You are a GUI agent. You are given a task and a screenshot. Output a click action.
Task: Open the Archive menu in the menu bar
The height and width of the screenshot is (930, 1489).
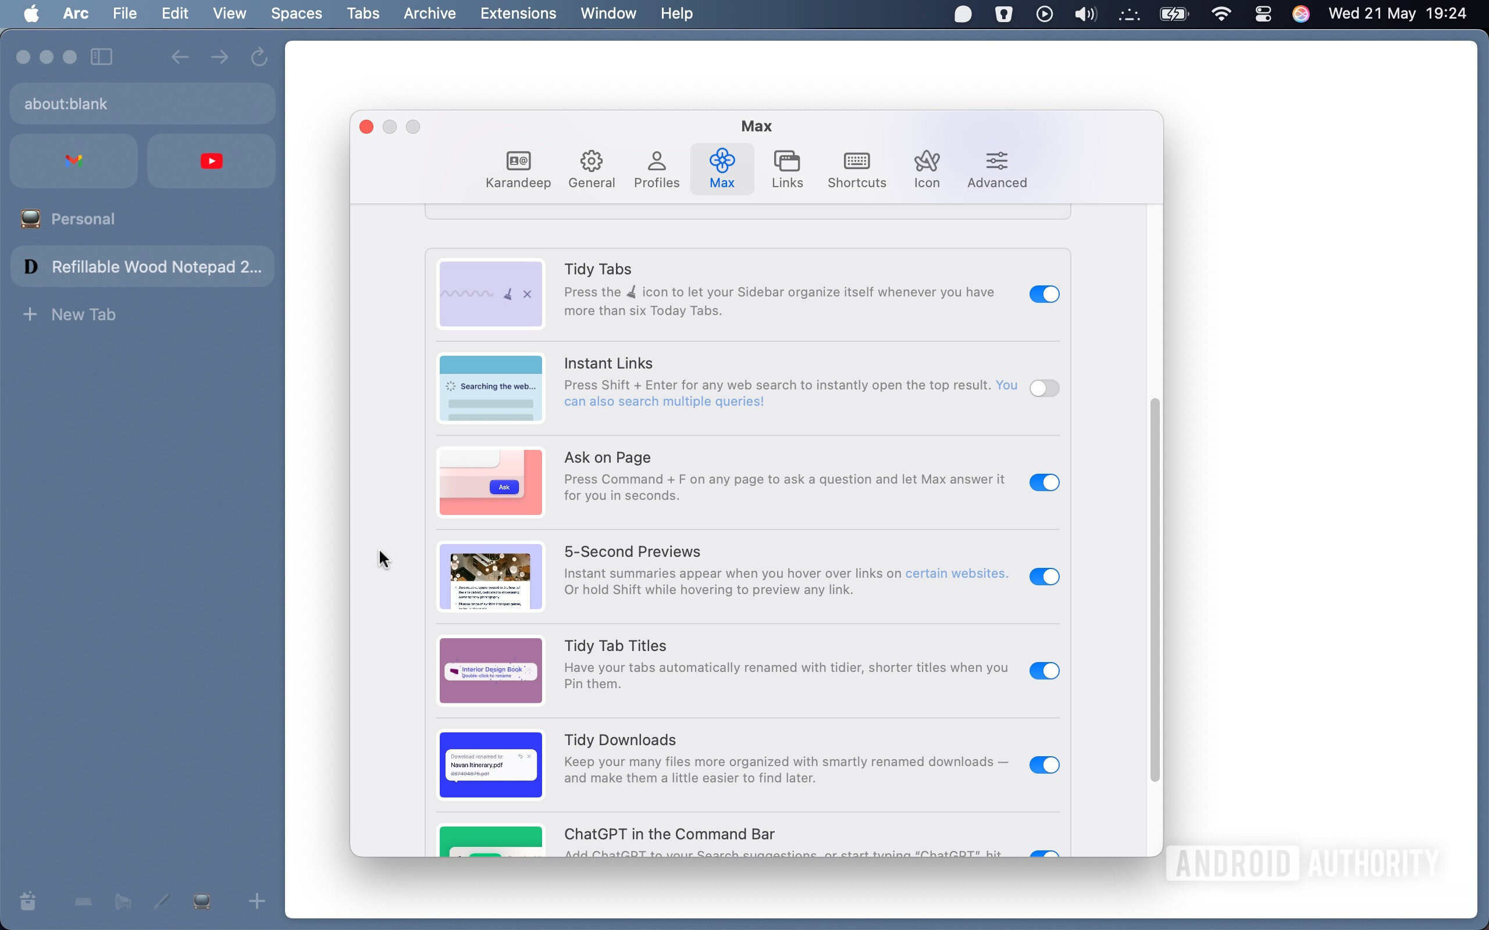point(429,13)
